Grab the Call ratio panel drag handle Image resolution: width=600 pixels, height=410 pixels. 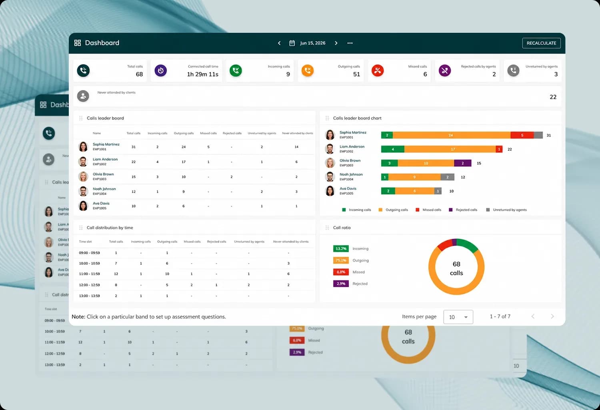[x=327, y=228]
